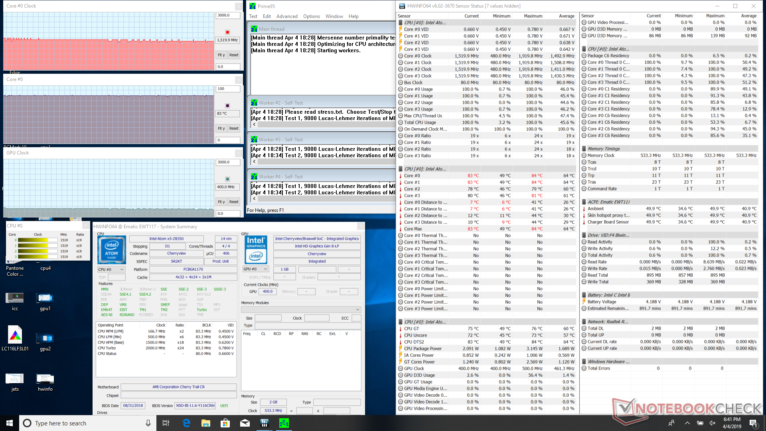Click the red color swatch in Core #0 Clock
The width and height of the screenshot is (766, 431).
point(227,32)
